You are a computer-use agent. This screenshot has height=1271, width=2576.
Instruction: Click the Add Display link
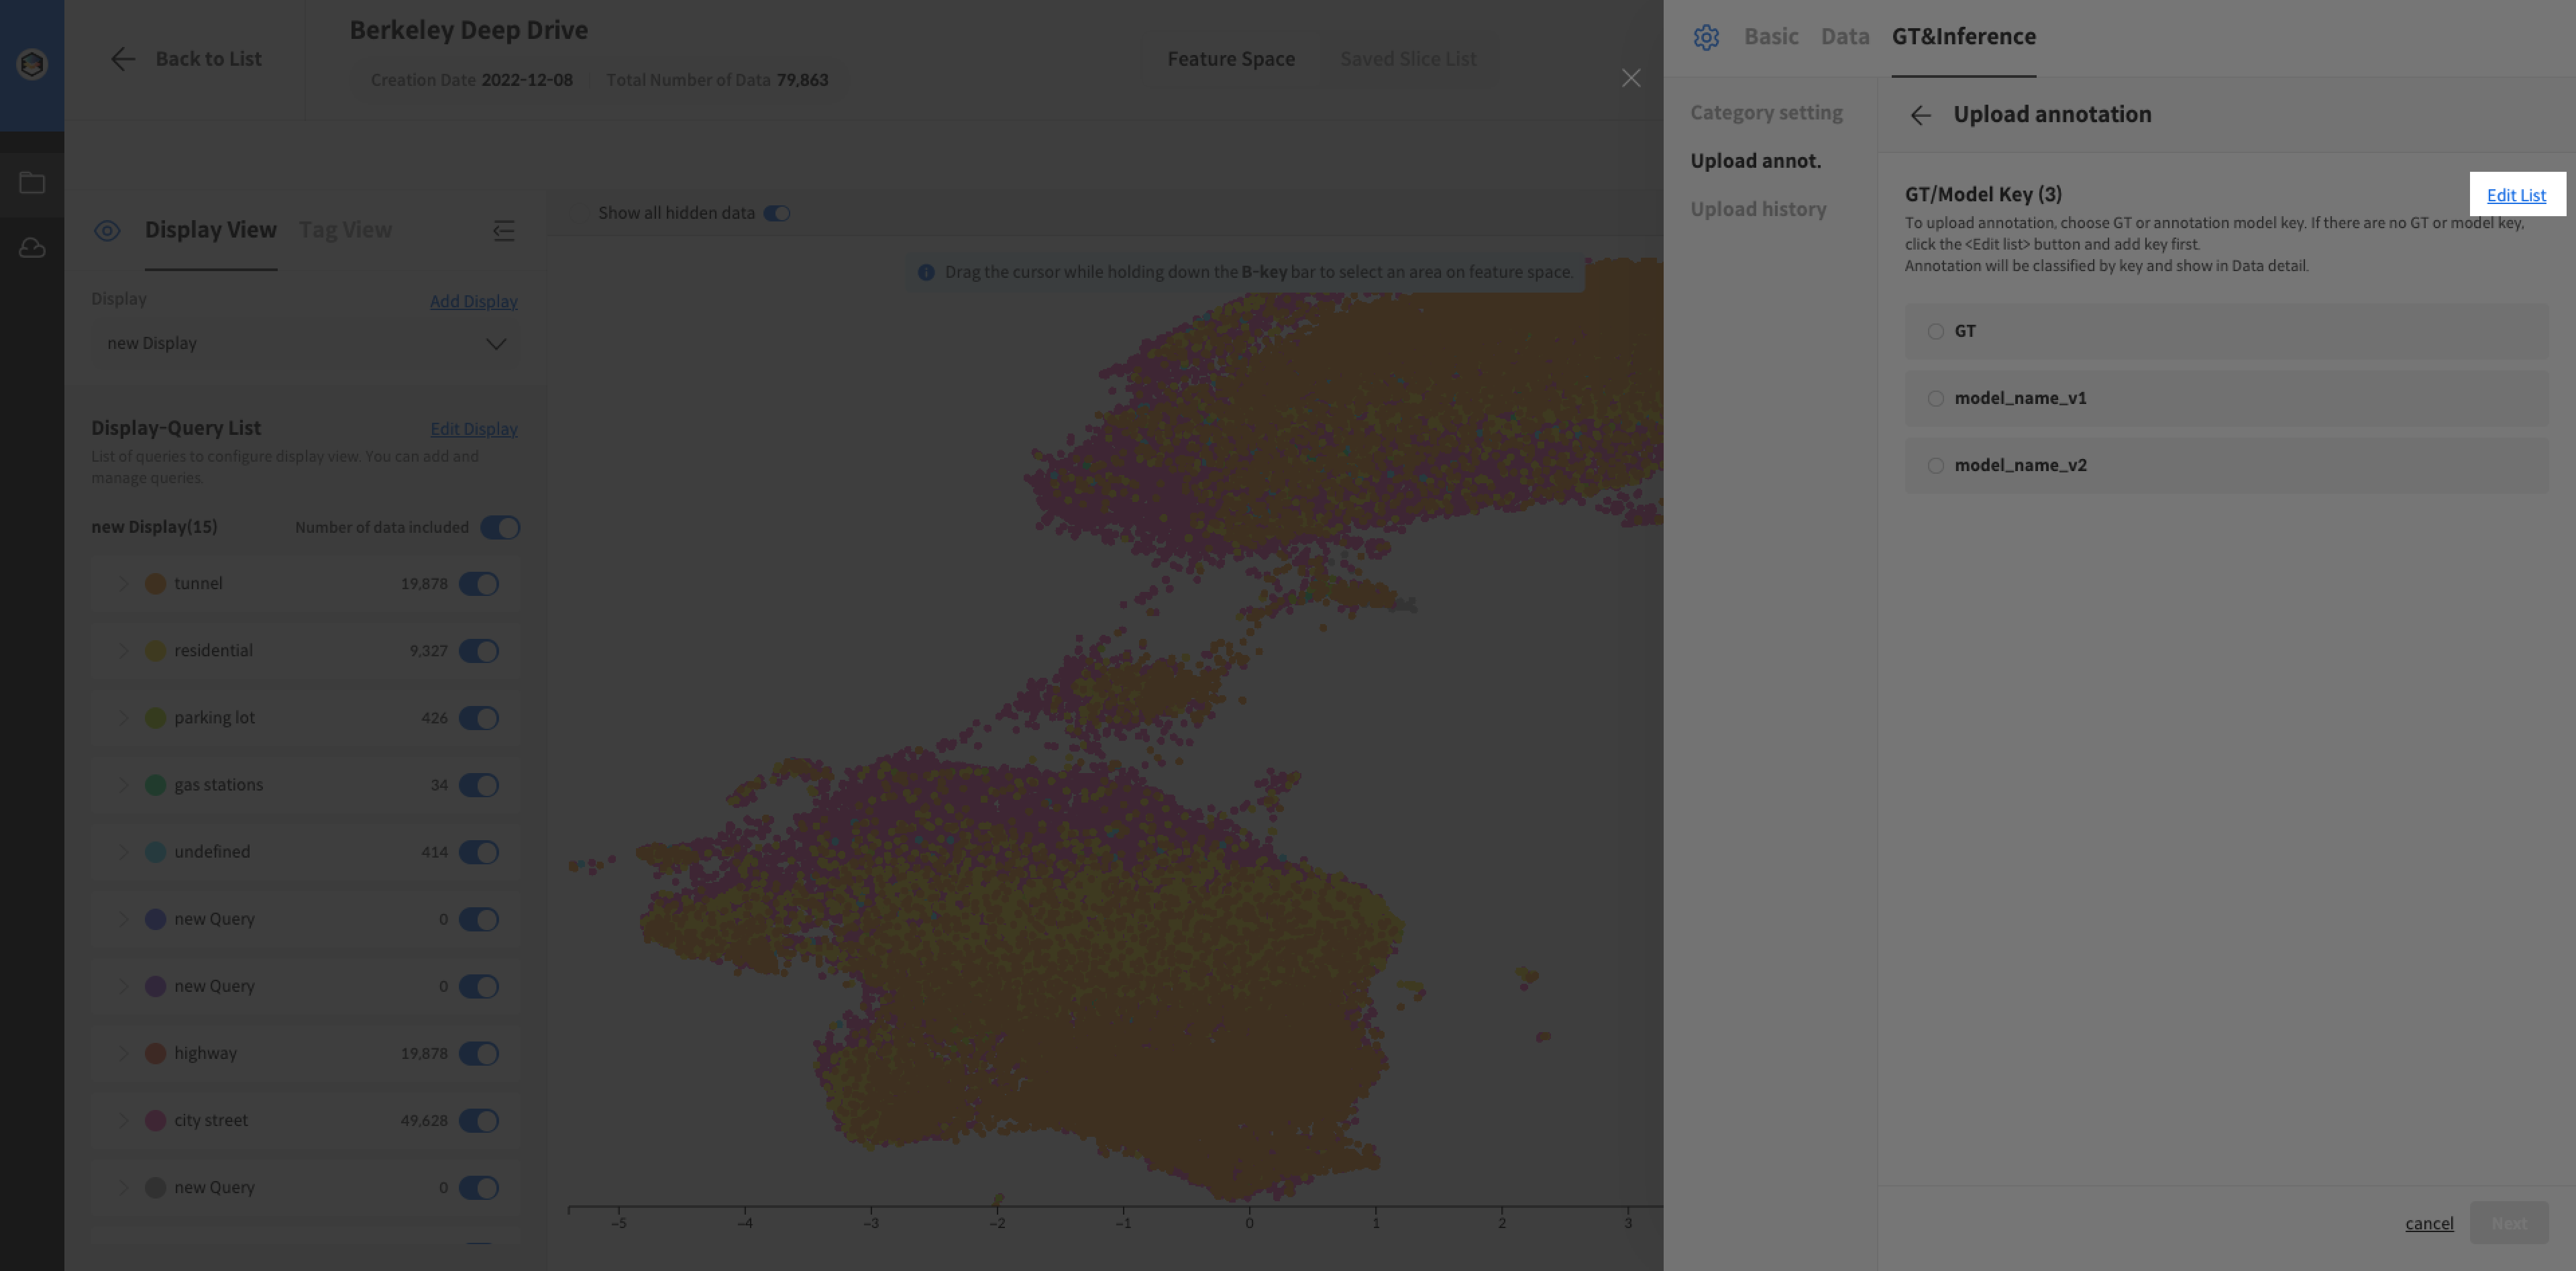click(473, 301)
